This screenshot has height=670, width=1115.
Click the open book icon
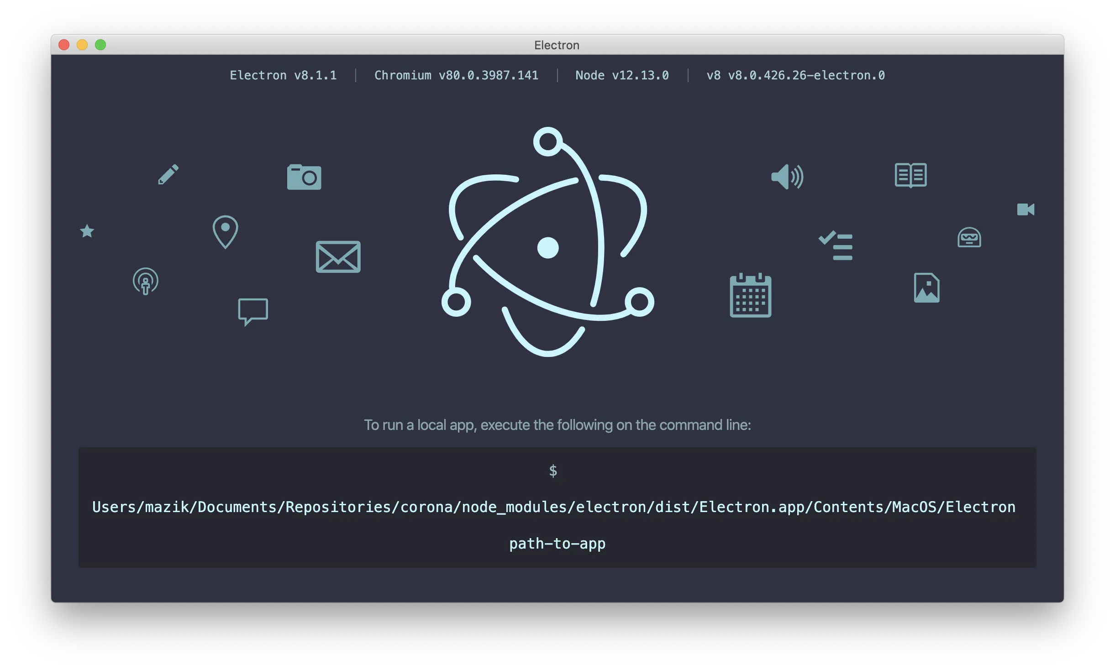[910, 175]
